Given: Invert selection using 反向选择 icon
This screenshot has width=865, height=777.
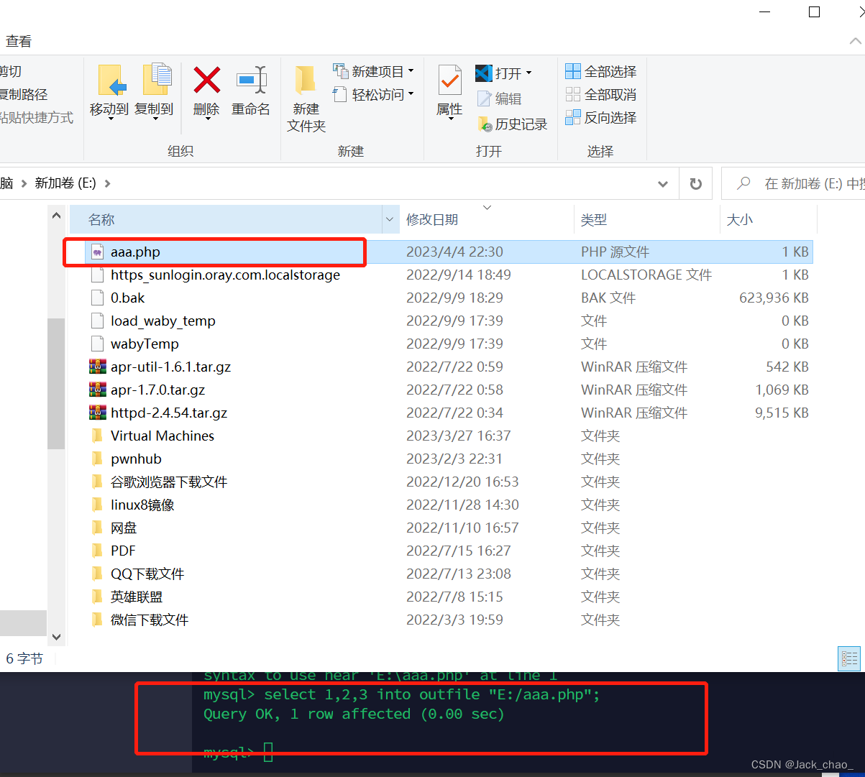Looking at the screenshot, I should tap(601, 118).
